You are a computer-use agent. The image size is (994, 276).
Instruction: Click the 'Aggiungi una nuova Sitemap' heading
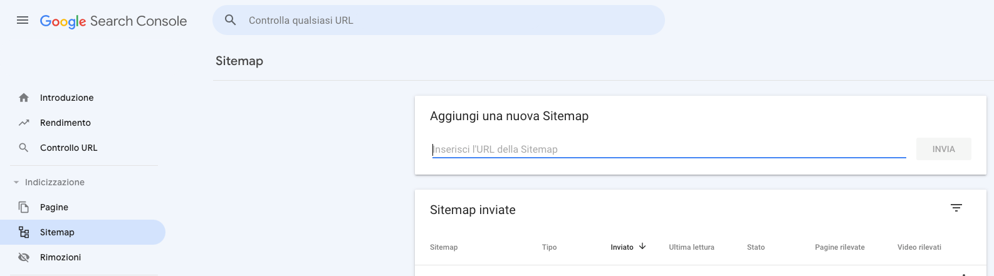(x=509, y=116)
